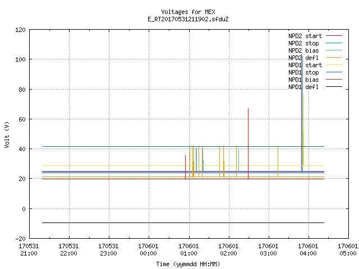Click the x-axis tick 170601 00:00

coord(148,250)
